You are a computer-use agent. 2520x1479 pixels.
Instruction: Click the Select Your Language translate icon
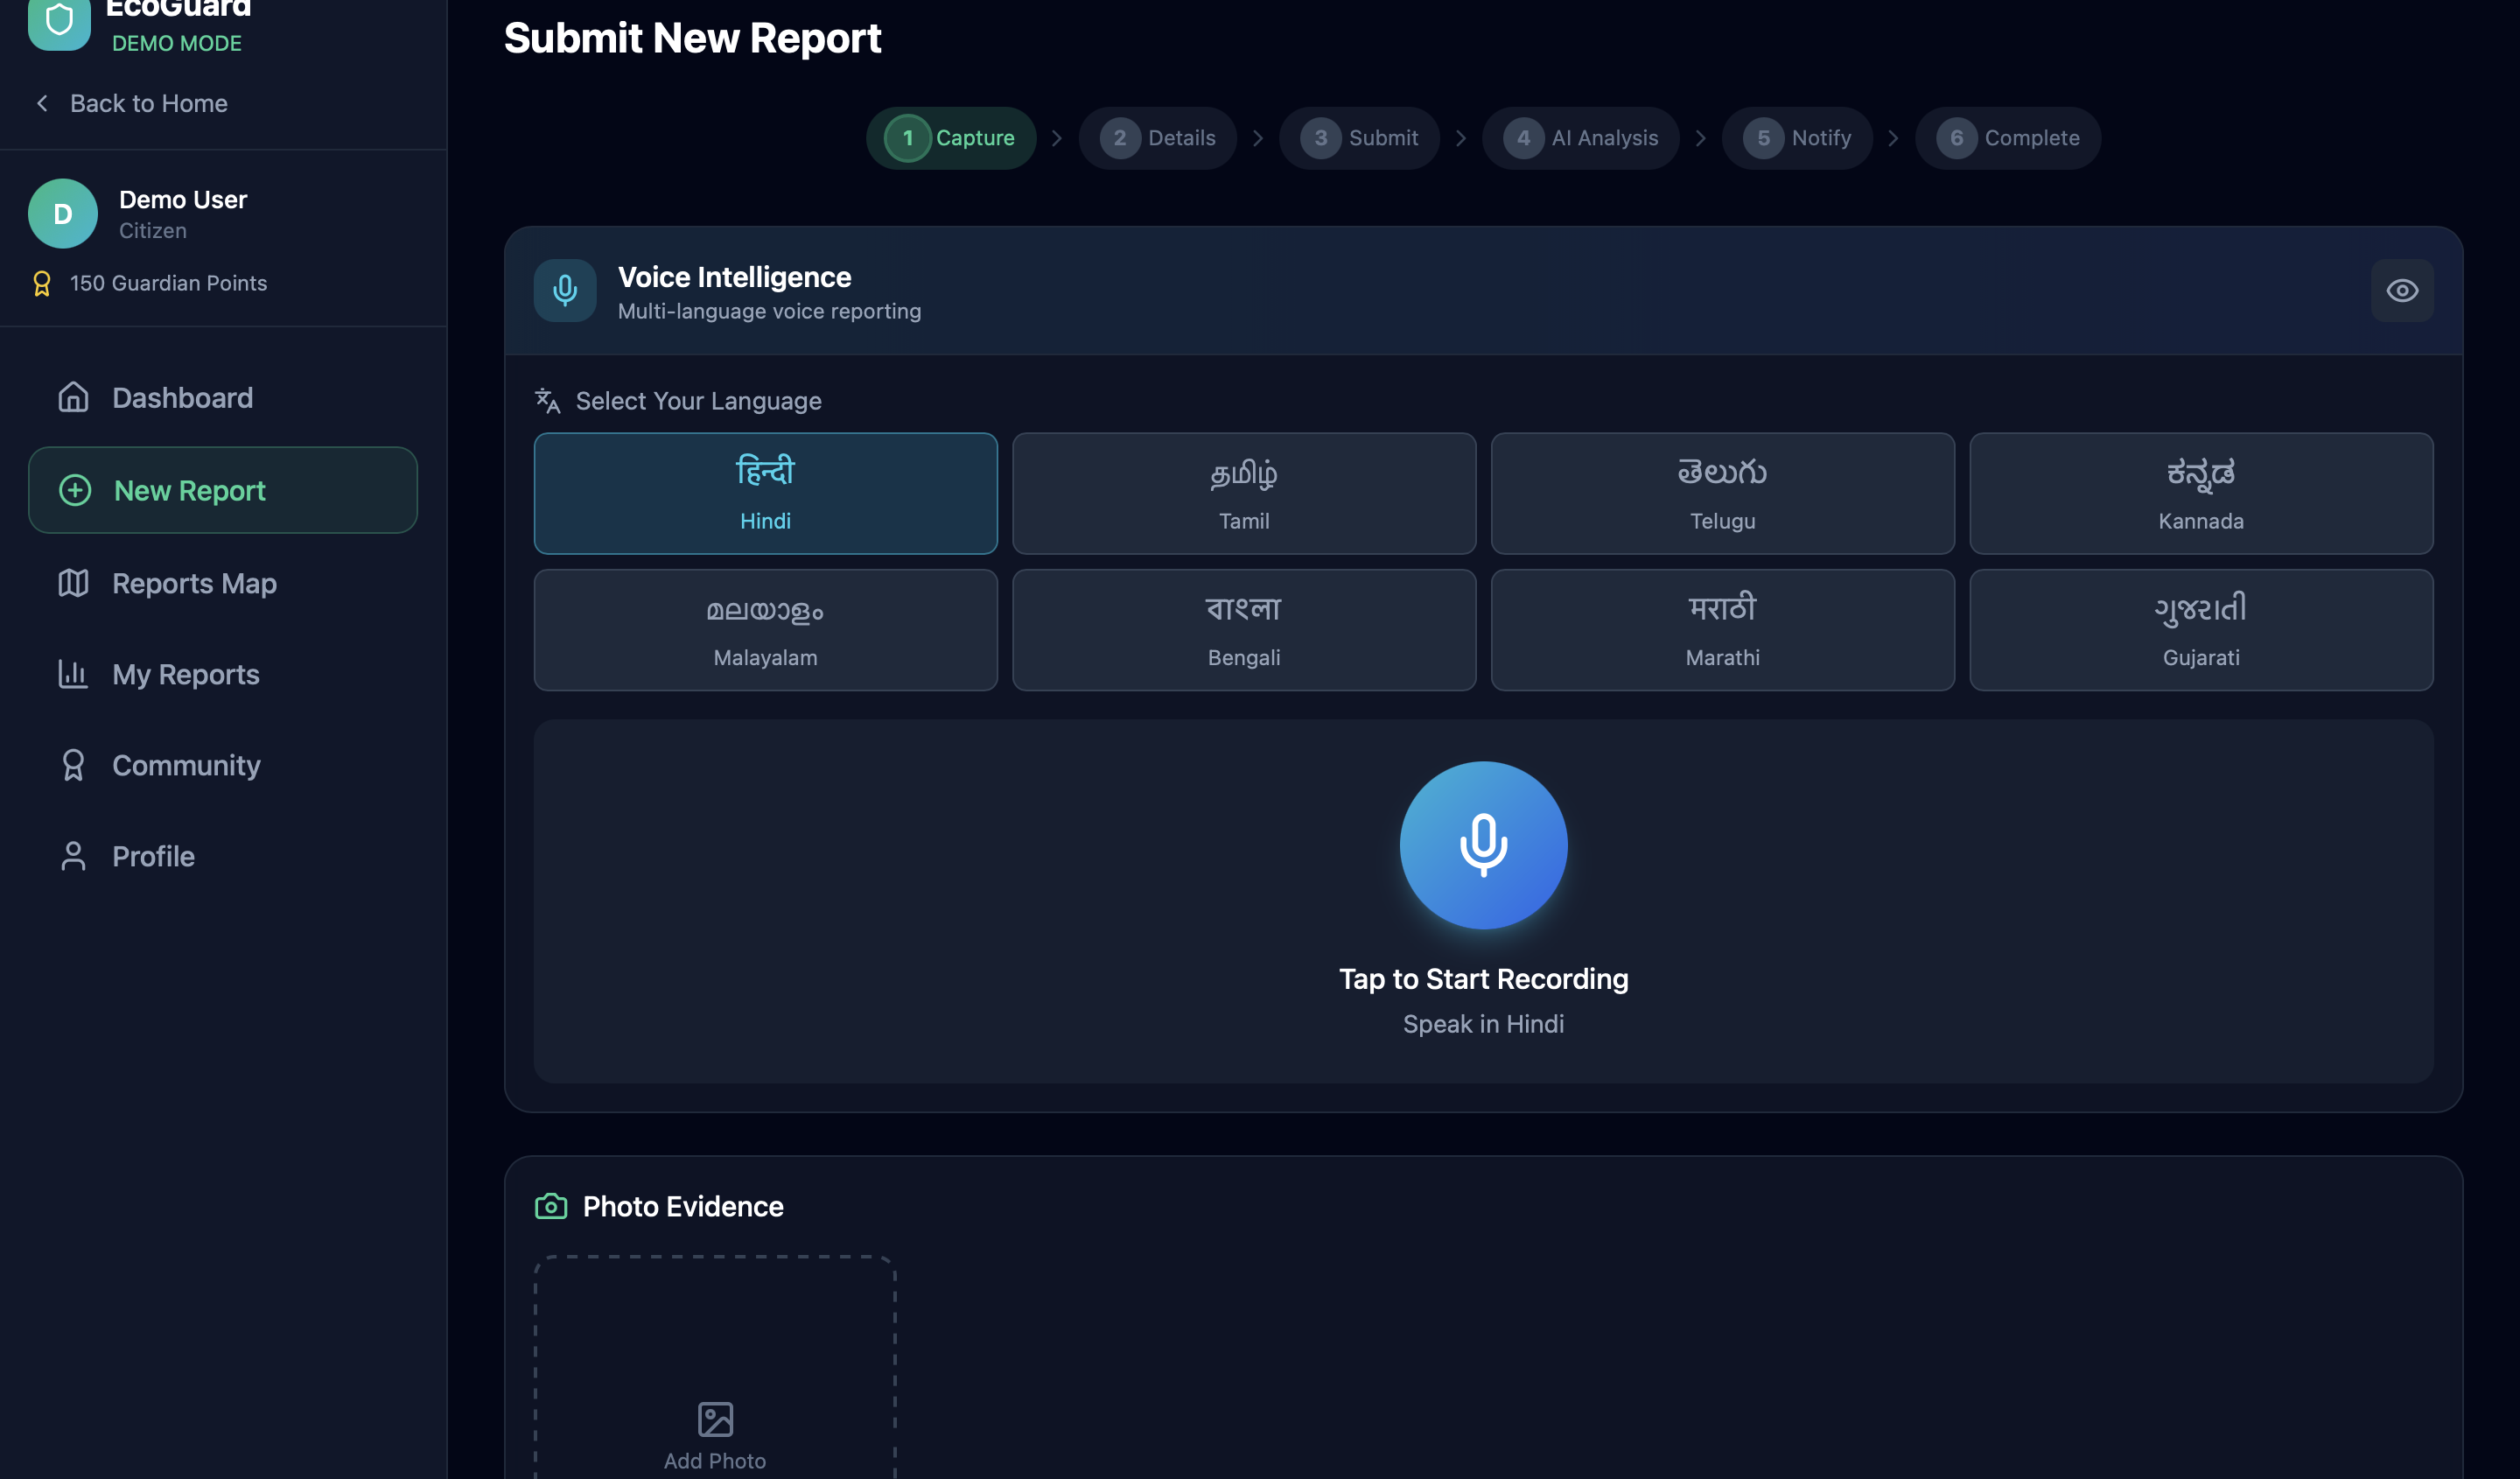coord(547,401)
